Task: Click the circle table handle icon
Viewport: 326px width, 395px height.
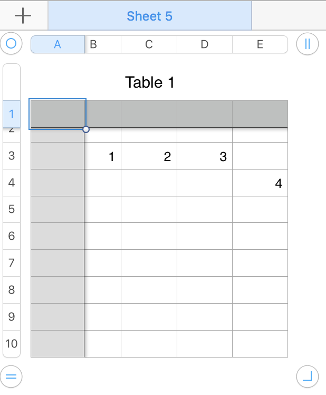Action: (11, 44)
